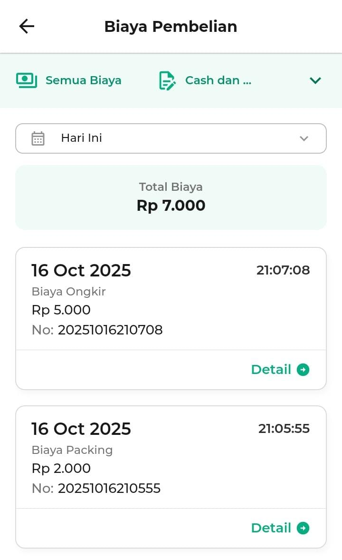Tap the 21:07:08 timestamp
The image size is (342, 560).
click(x=283, y=270)
